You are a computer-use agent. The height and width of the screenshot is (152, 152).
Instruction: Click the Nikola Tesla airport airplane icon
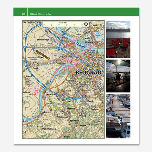[42, 58]
